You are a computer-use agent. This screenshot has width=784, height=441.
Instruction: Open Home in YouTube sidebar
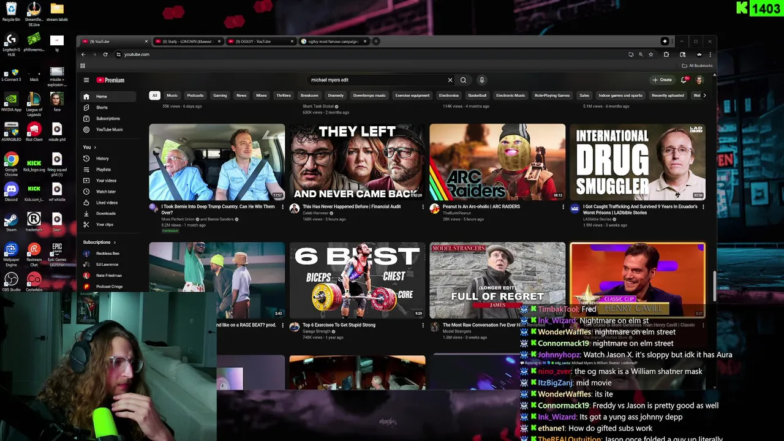[x=108, y=97]
